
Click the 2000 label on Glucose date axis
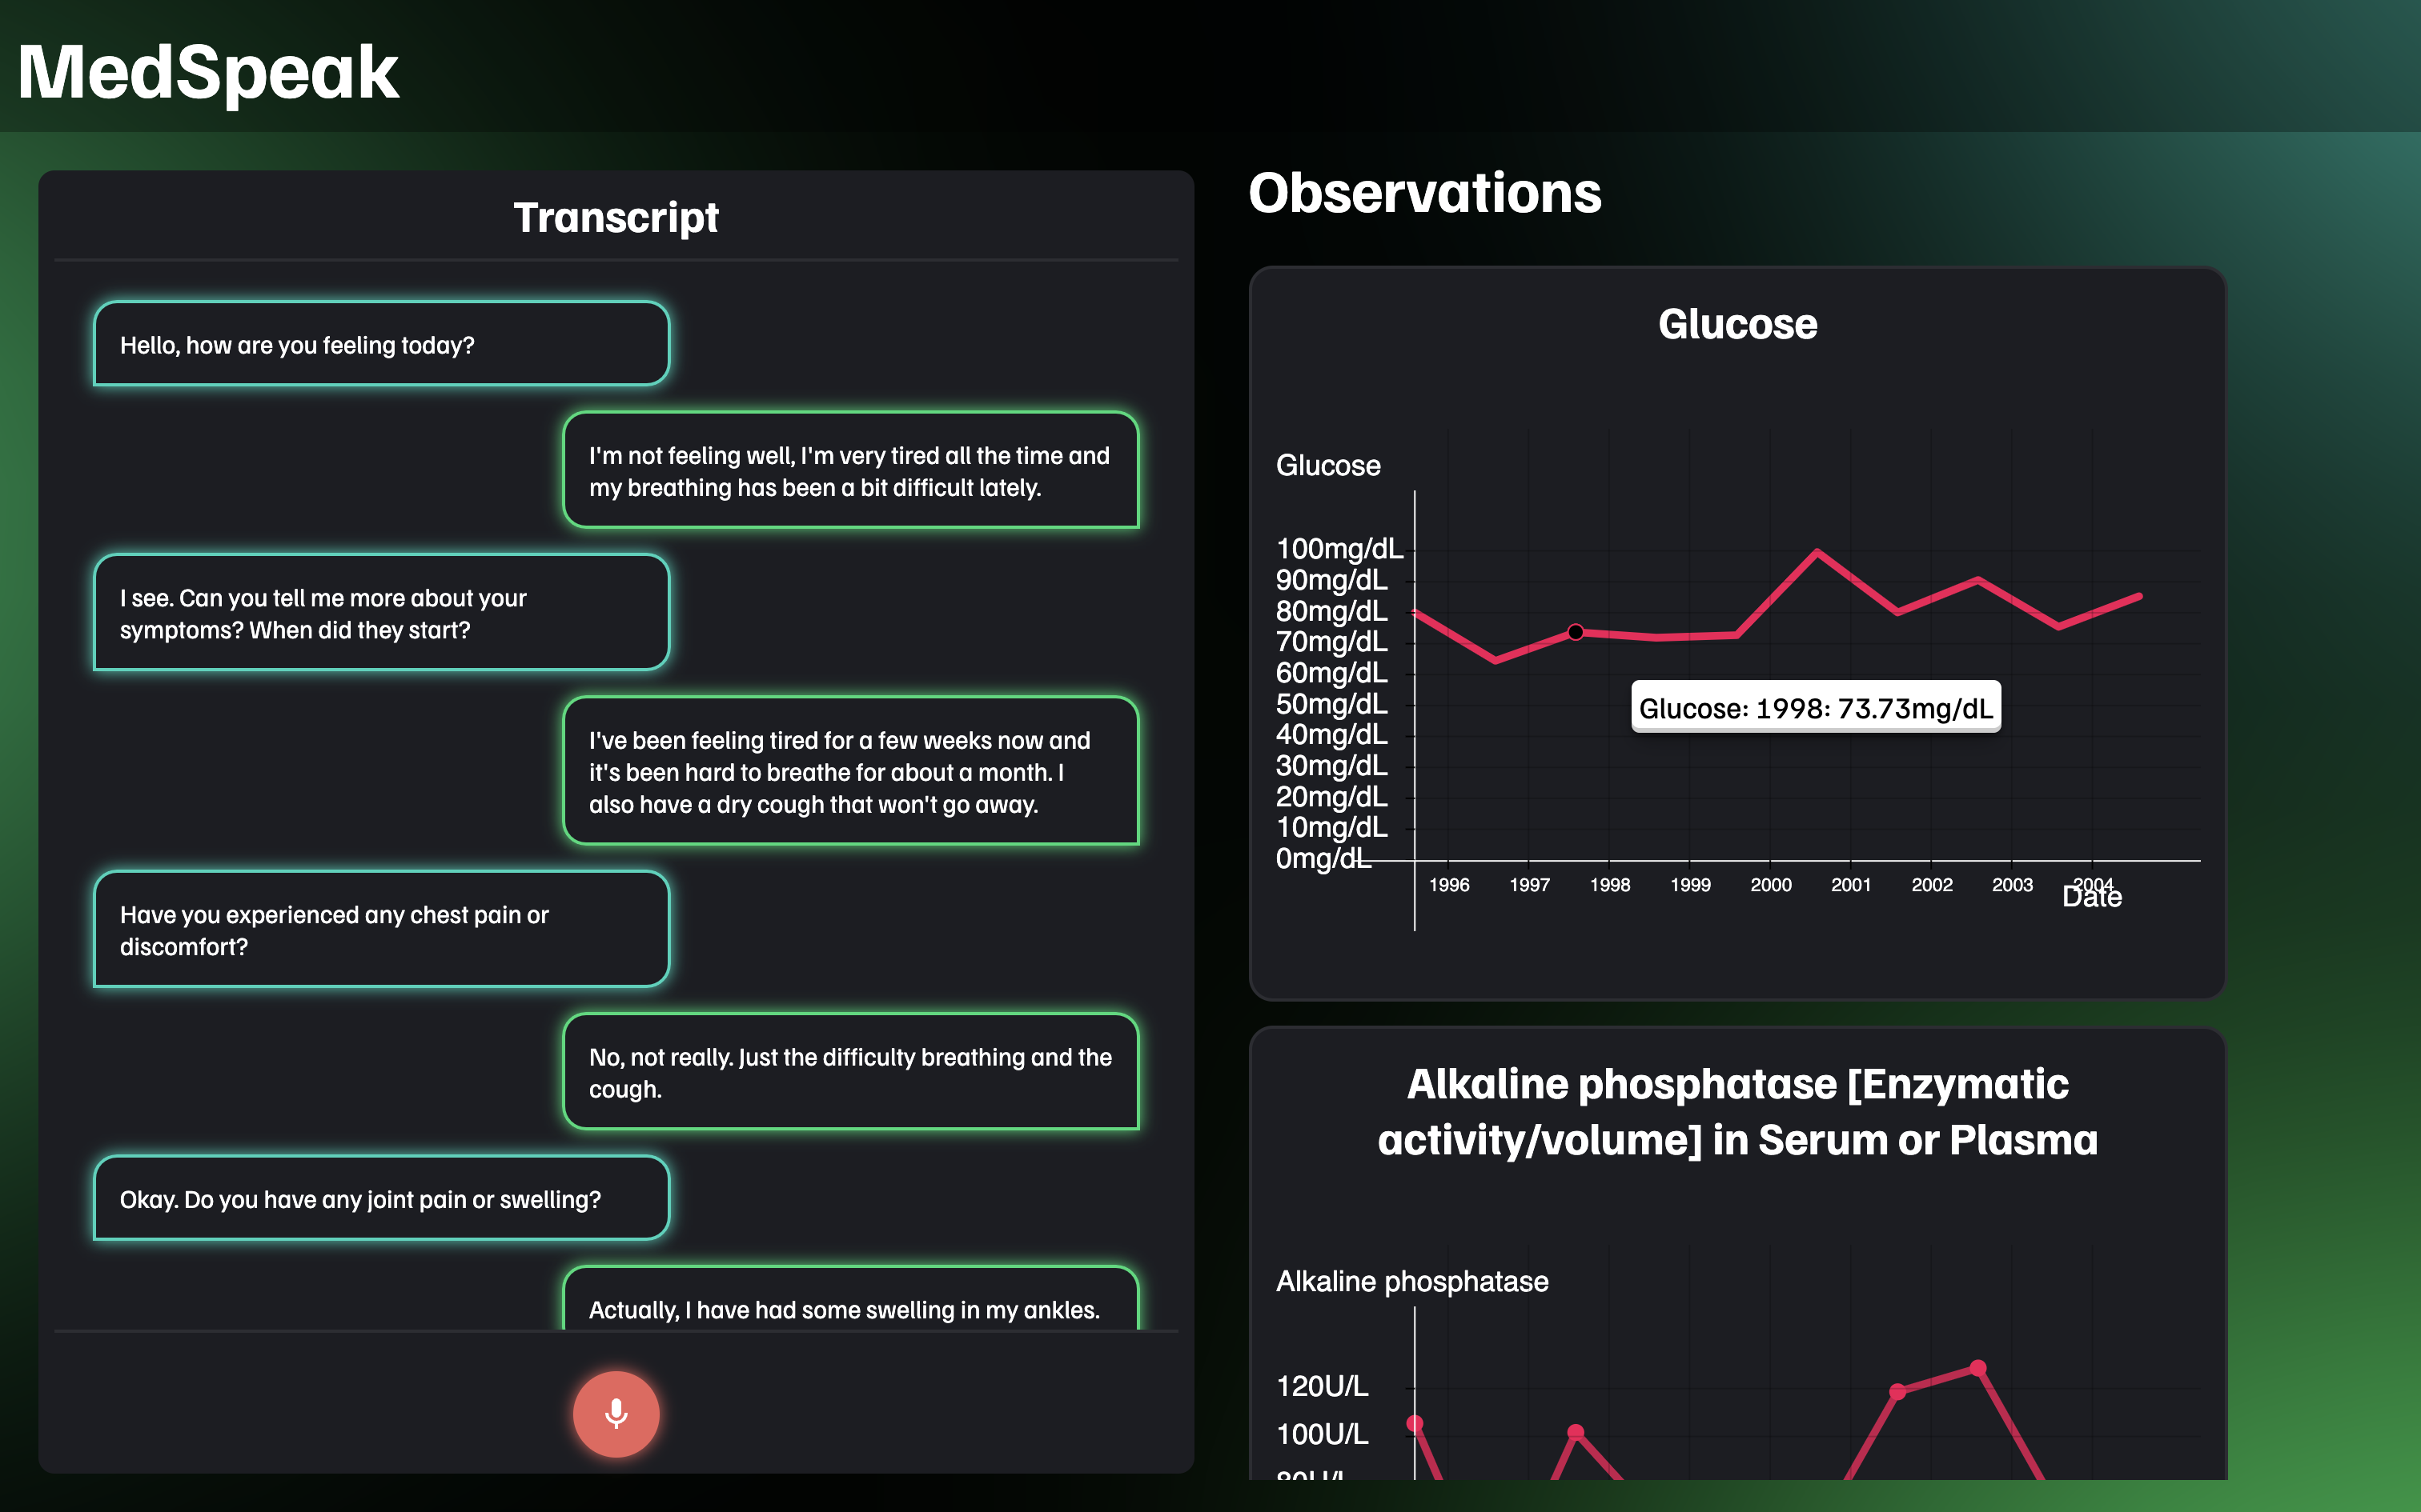pos(1770,885)
